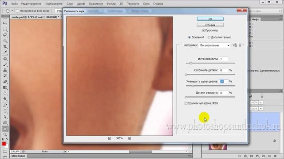Toggle Quick Mask mode icon
Screen dimensions: 284x159
coord(5,151)
